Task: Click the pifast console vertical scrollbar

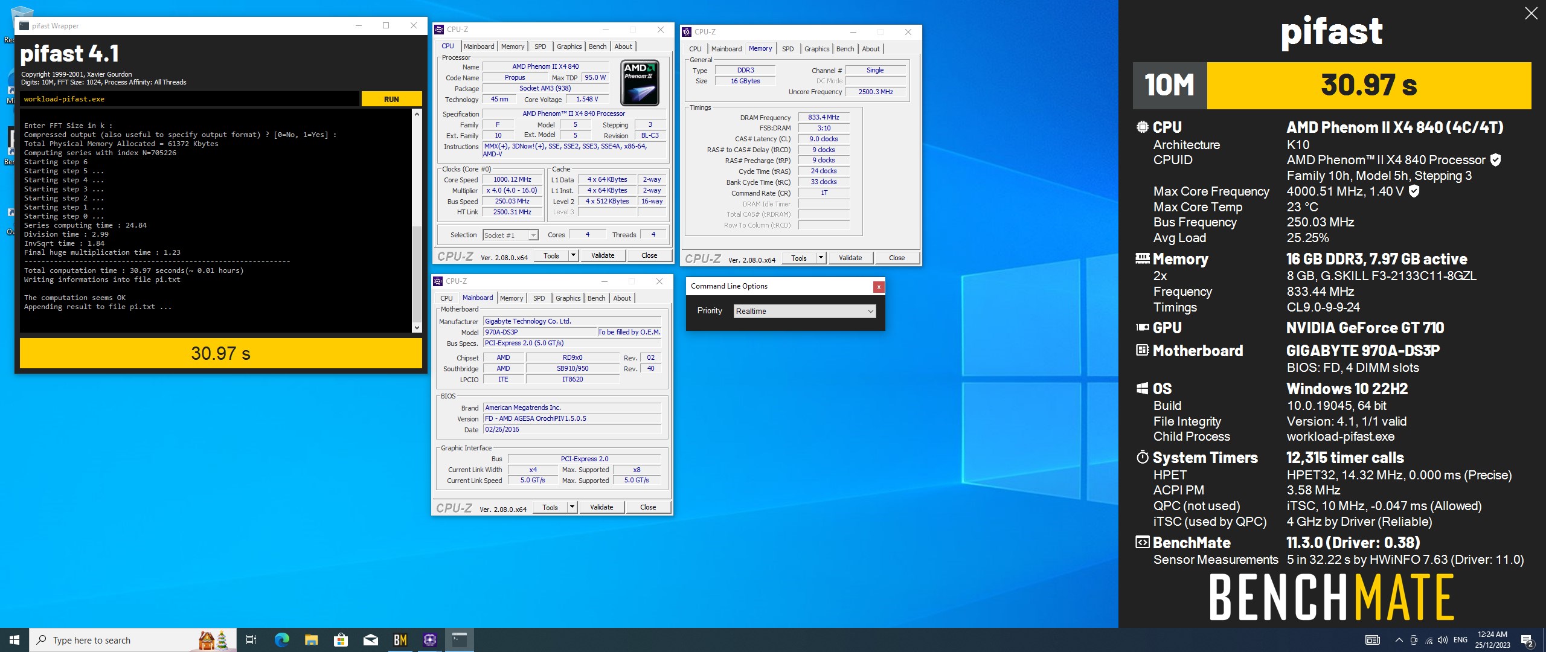Action: 417,220
